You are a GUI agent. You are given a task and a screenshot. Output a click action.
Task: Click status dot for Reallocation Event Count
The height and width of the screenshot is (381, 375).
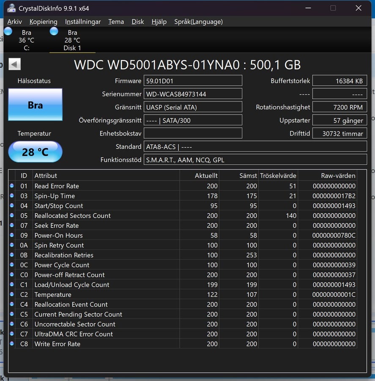[12, 304]
